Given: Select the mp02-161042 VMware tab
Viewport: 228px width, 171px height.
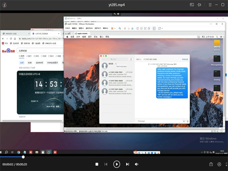Looking at the screenshot, I should click(x=82, y=33).
